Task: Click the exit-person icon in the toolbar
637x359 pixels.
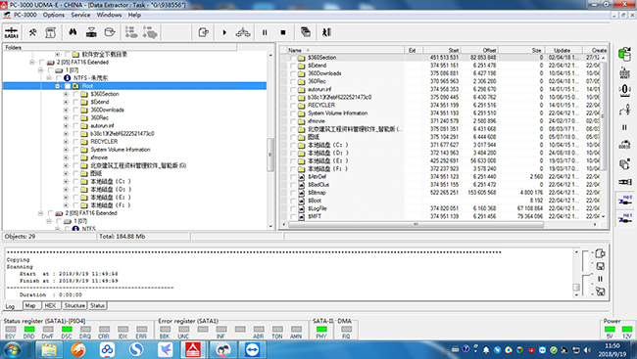Action: click(326, 32)
